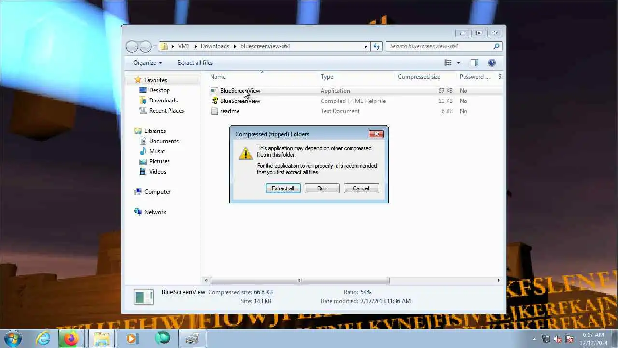Launch Internet Explorer from taskbar
This screenshot has height=348, width=618.
(43, 339)
